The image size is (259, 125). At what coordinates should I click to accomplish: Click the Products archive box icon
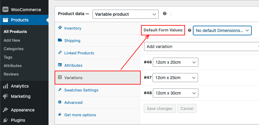5,20
